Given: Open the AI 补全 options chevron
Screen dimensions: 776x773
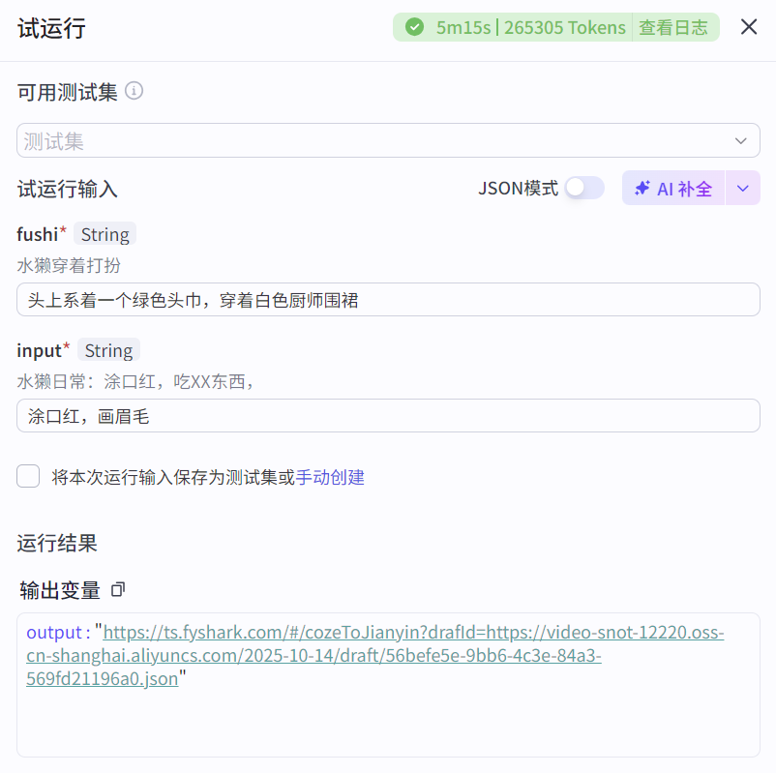Looking at the screenshot, I should click(740, 188).
